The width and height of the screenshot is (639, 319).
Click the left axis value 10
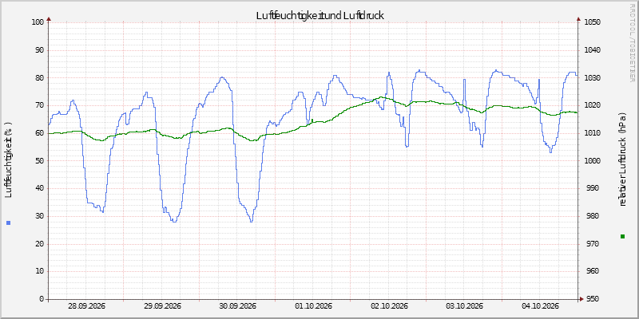pyautogui.click(x=39, y=272)
